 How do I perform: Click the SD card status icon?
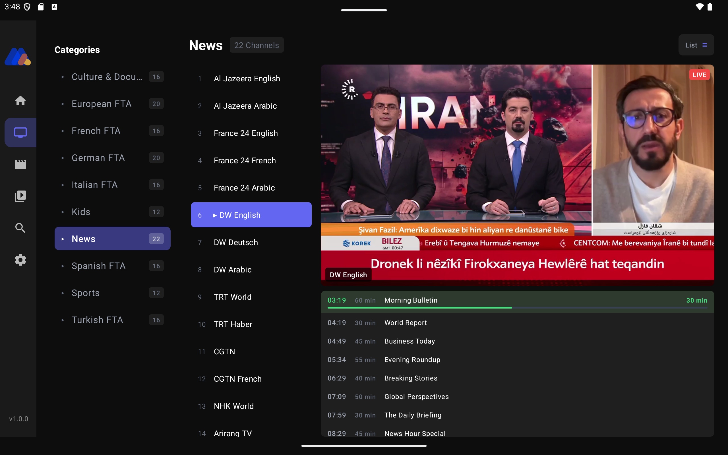pos(41,7)
